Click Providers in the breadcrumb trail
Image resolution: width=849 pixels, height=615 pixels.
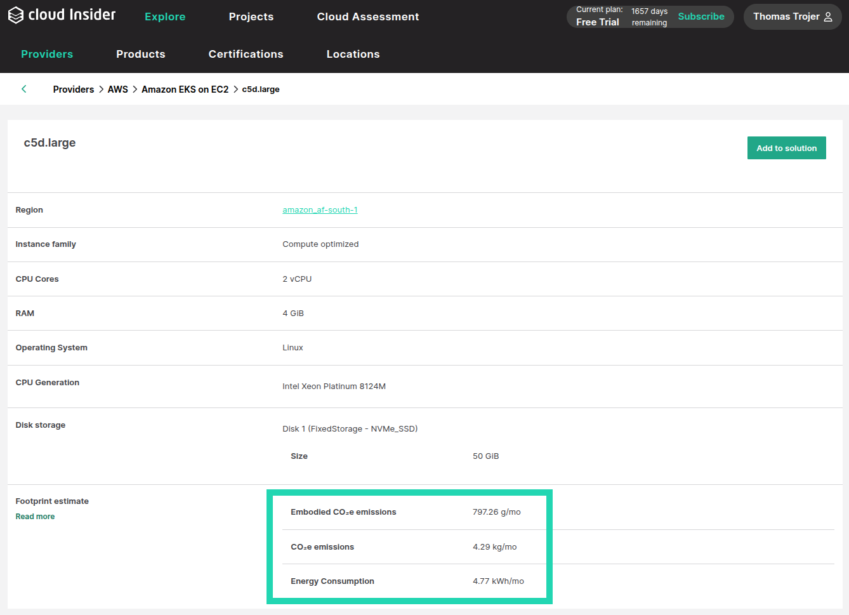point(74,89)
